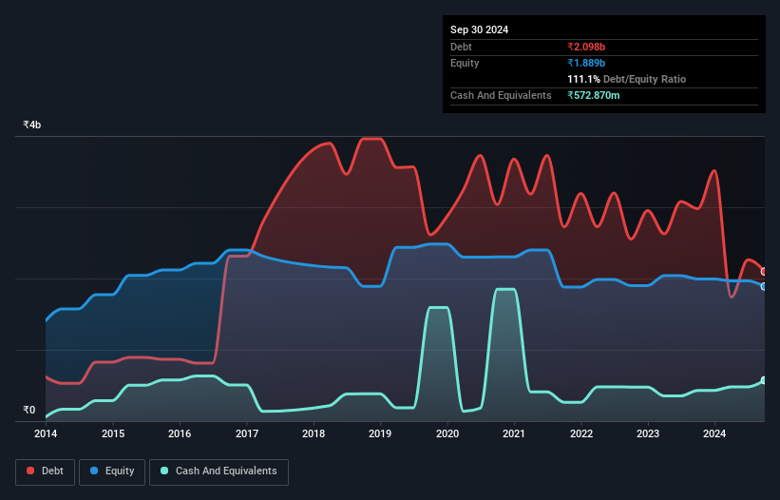Click the blue Equity legend dot
This screenshot has width=780, height=500.
coord(94,471)
